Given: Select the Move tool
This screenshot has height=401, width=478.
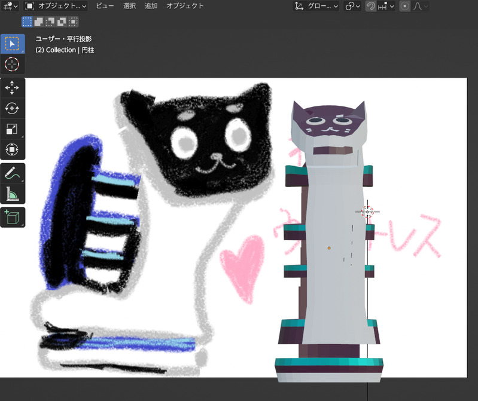Looking at the screenshot, I should [12, 88].
